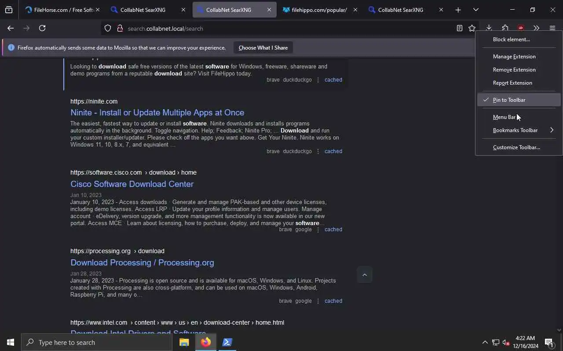Open cached link for Cisco result
563x351 pixels.
[x=333, y=229]
